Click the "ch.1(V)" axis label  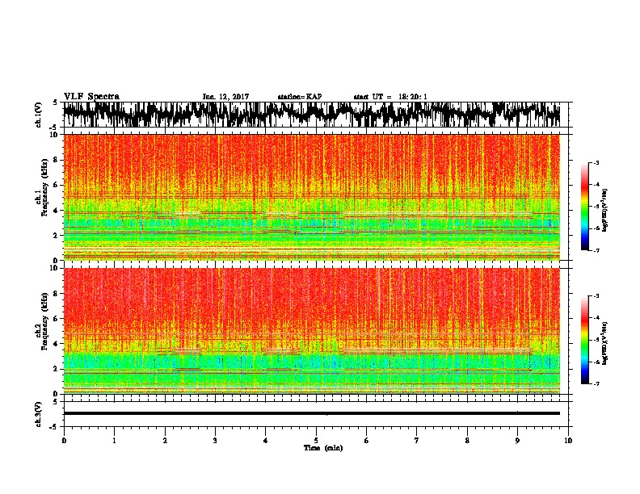(39, 115)
